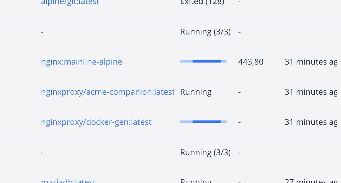Click the nginx container resource usage bar
The image size is (341, 183).
tap(203, 61)
